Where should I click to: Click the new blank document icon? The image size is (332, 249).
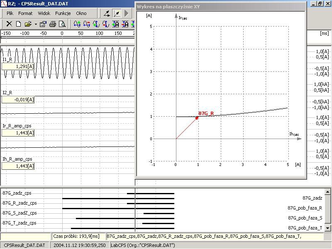click(18, 24)
